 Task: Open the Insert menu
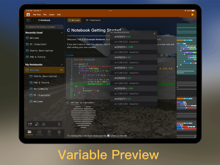click(x=52, y=15)
